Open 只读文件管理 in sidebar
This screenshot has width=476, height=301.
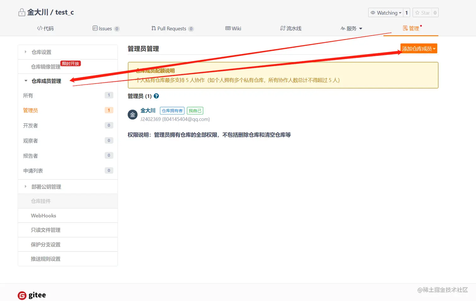tap(68, 230)
